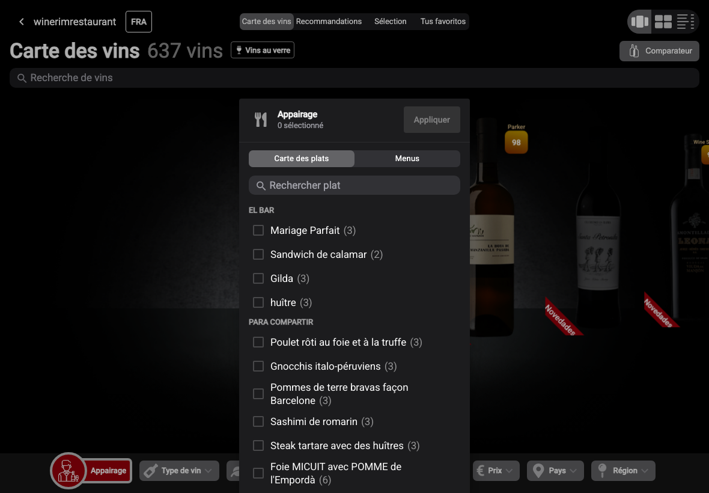
Task: Click the Appliquer button
Action: click(432, 120)
